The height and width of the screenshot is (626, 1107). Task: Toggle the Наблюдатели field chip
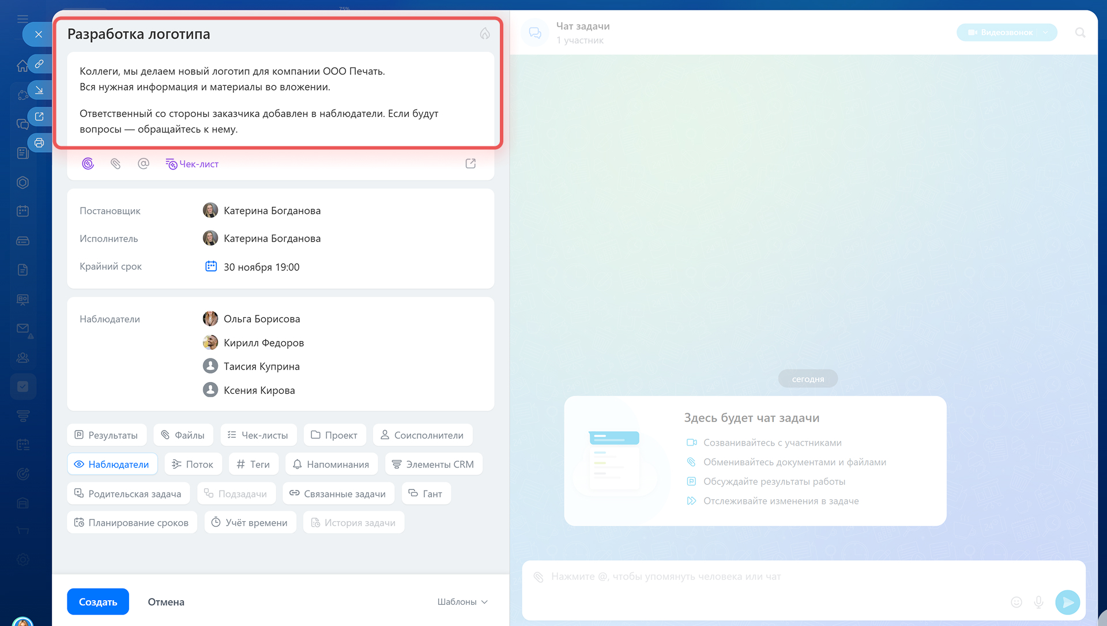click(112, 464)
